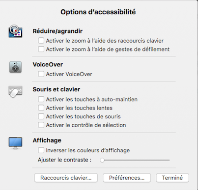The width and height of the screenshot is (198, 190).
Task: Check Activer les touches lentes
Action: pyautogui.click(x=41, y=108)
